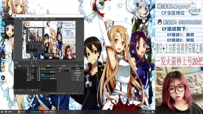Toggle eye on bottom source row
Image resolution: width=203 pixels, height=114 pixels.
[x=37, y=80]
